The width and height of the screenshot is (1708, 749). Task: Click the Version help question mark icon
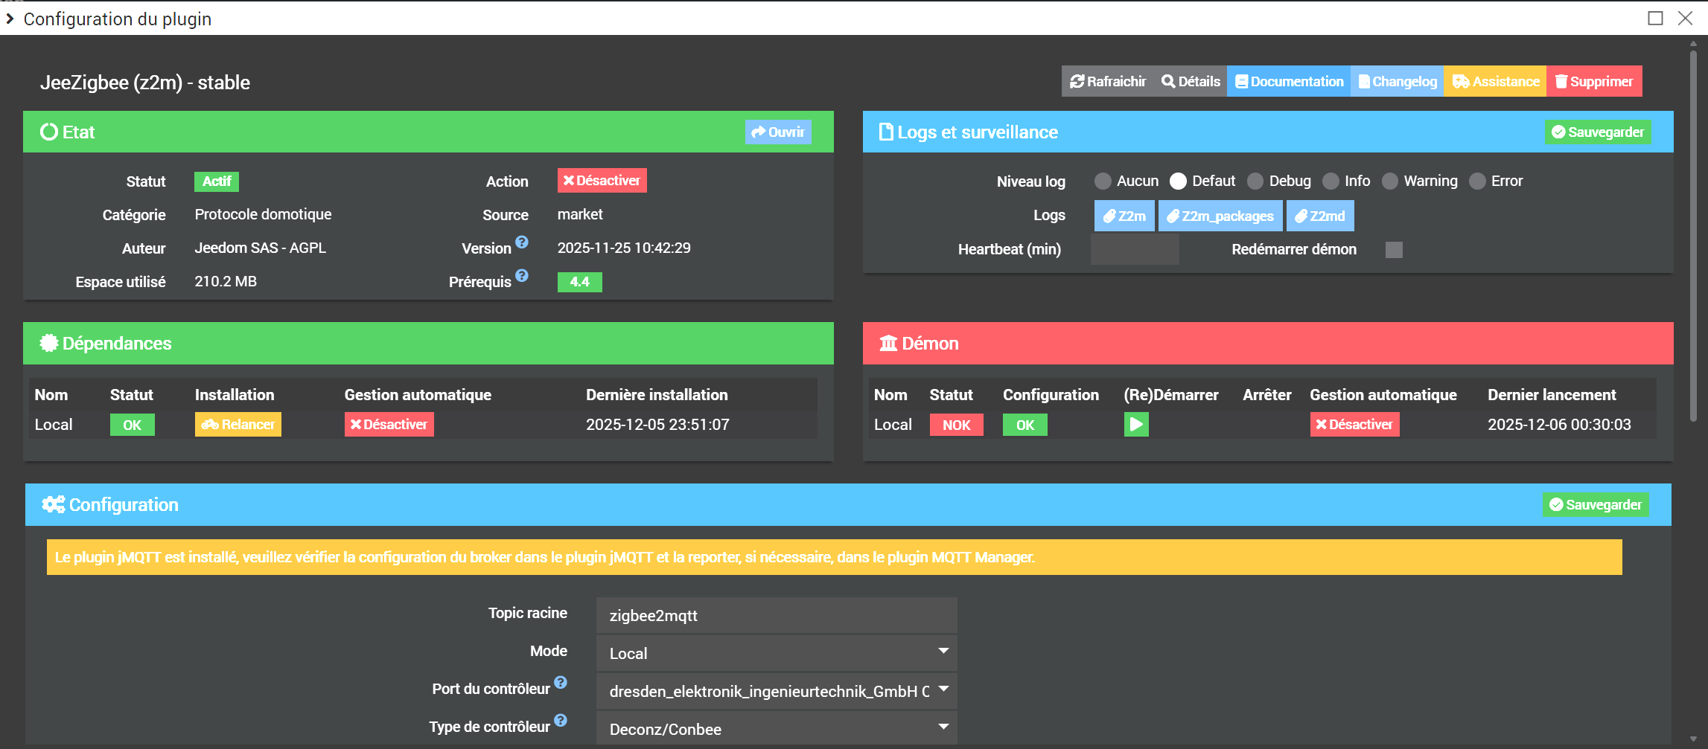(x=522, y=242)
